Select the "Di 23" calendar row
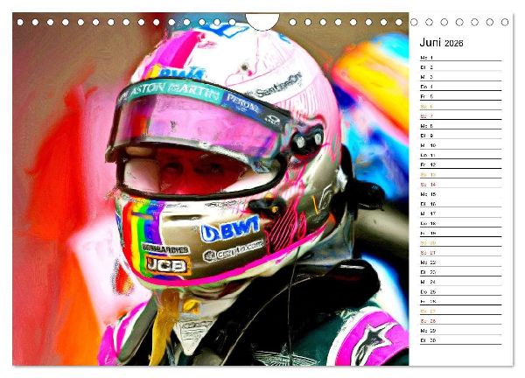 click(x=461, y=272)
